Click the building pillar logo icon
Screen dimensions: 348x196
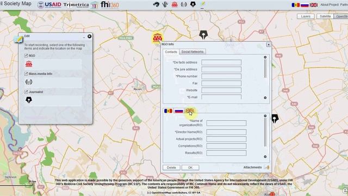coord(95,5)
